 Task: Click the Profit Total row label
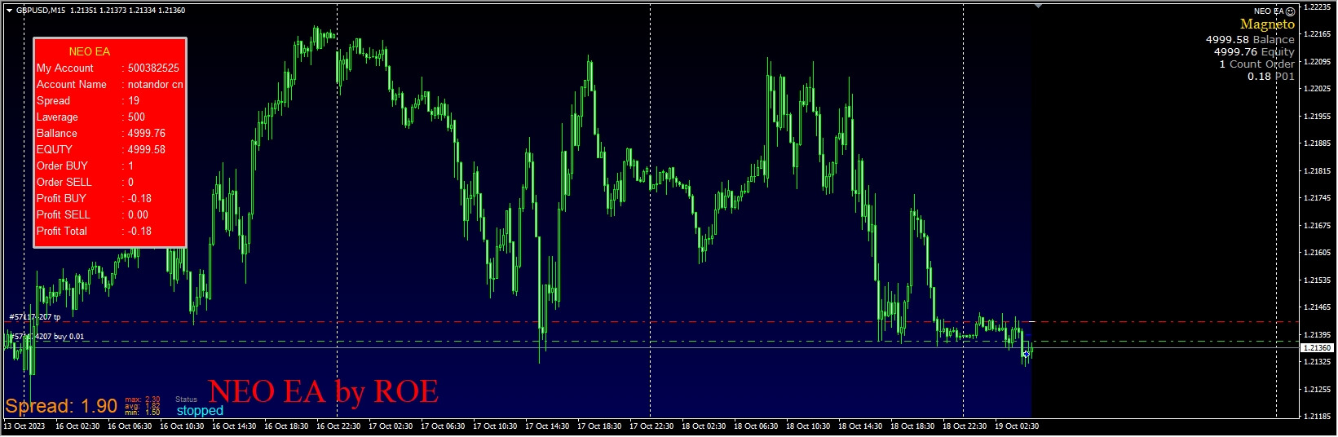pyautogui.click(x=62, y=231)
